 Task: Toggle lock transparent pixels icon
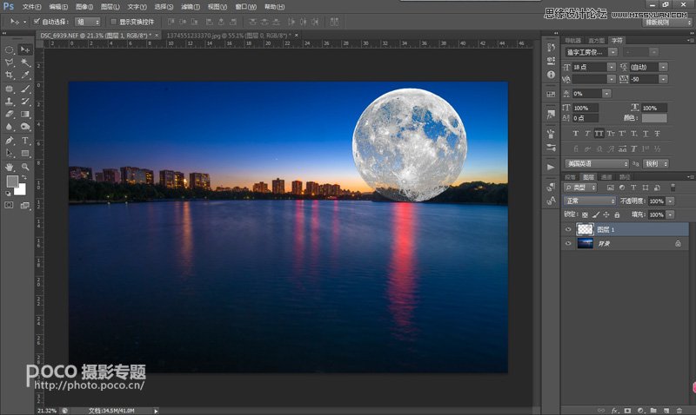click(x=585, y=214)
